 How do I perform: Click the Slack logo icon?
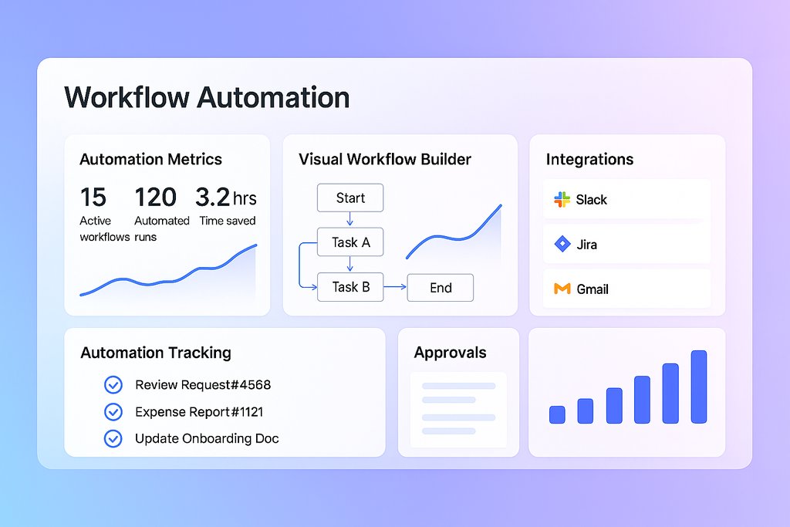coord(562,200)
